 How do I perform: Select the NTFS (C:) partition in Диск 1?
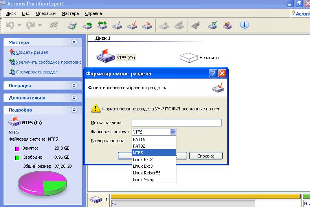pos(116,56)
